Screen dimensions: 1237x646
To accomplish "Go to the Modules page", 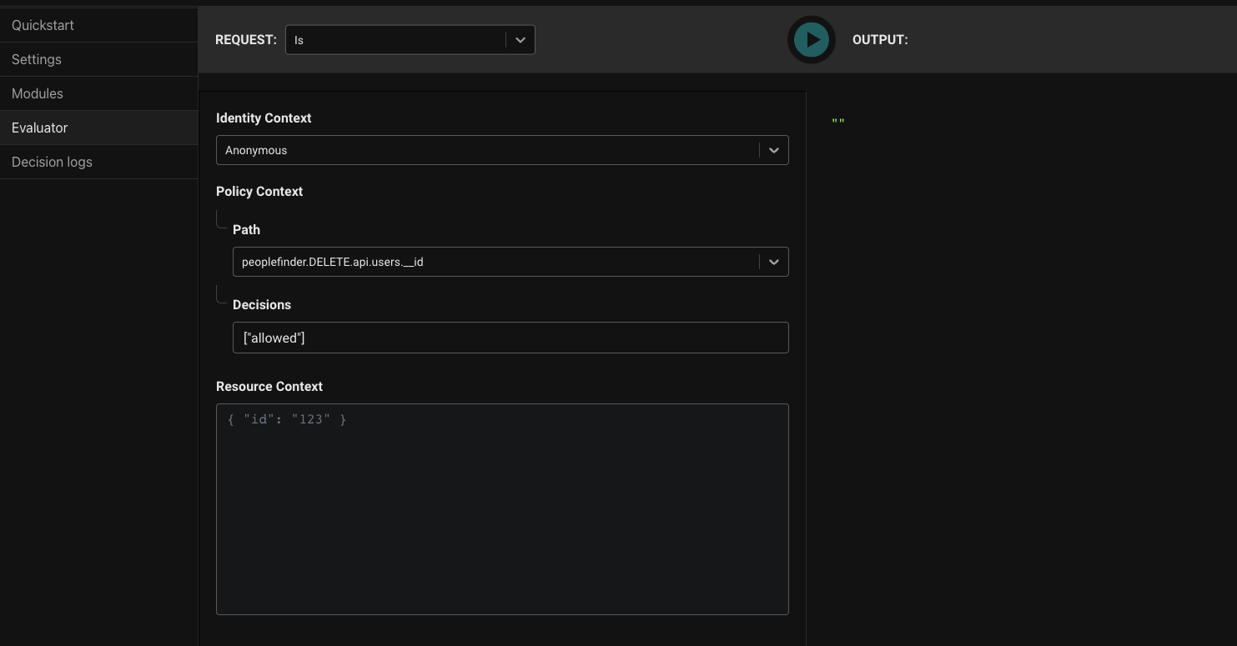I will 37,93.
